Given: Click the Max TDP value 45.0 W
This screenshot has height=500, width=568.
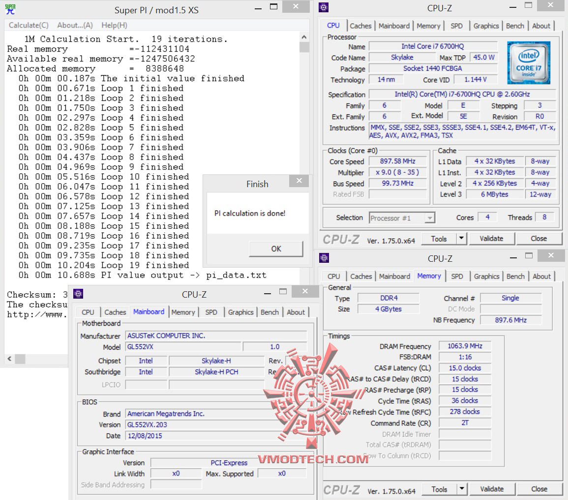Looking at the screenshot, I should pyautogui.click(x=483, y=57).
